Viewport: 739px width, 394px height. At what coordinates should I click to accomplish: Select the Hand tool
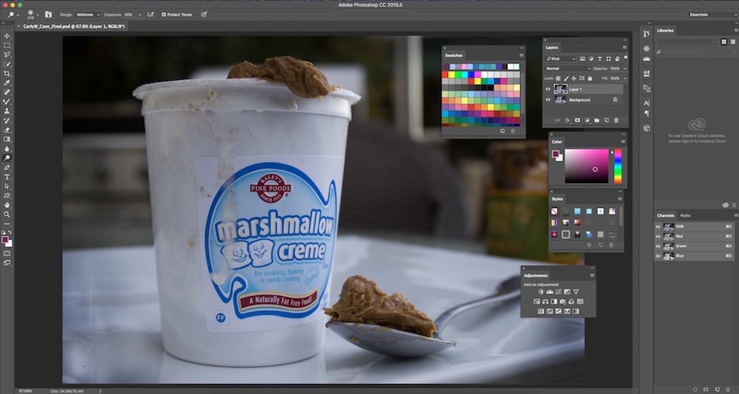point(7,205)
